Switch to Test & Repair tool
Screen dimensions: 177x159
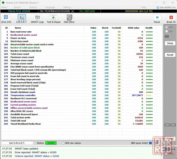(x=54, y=19)
